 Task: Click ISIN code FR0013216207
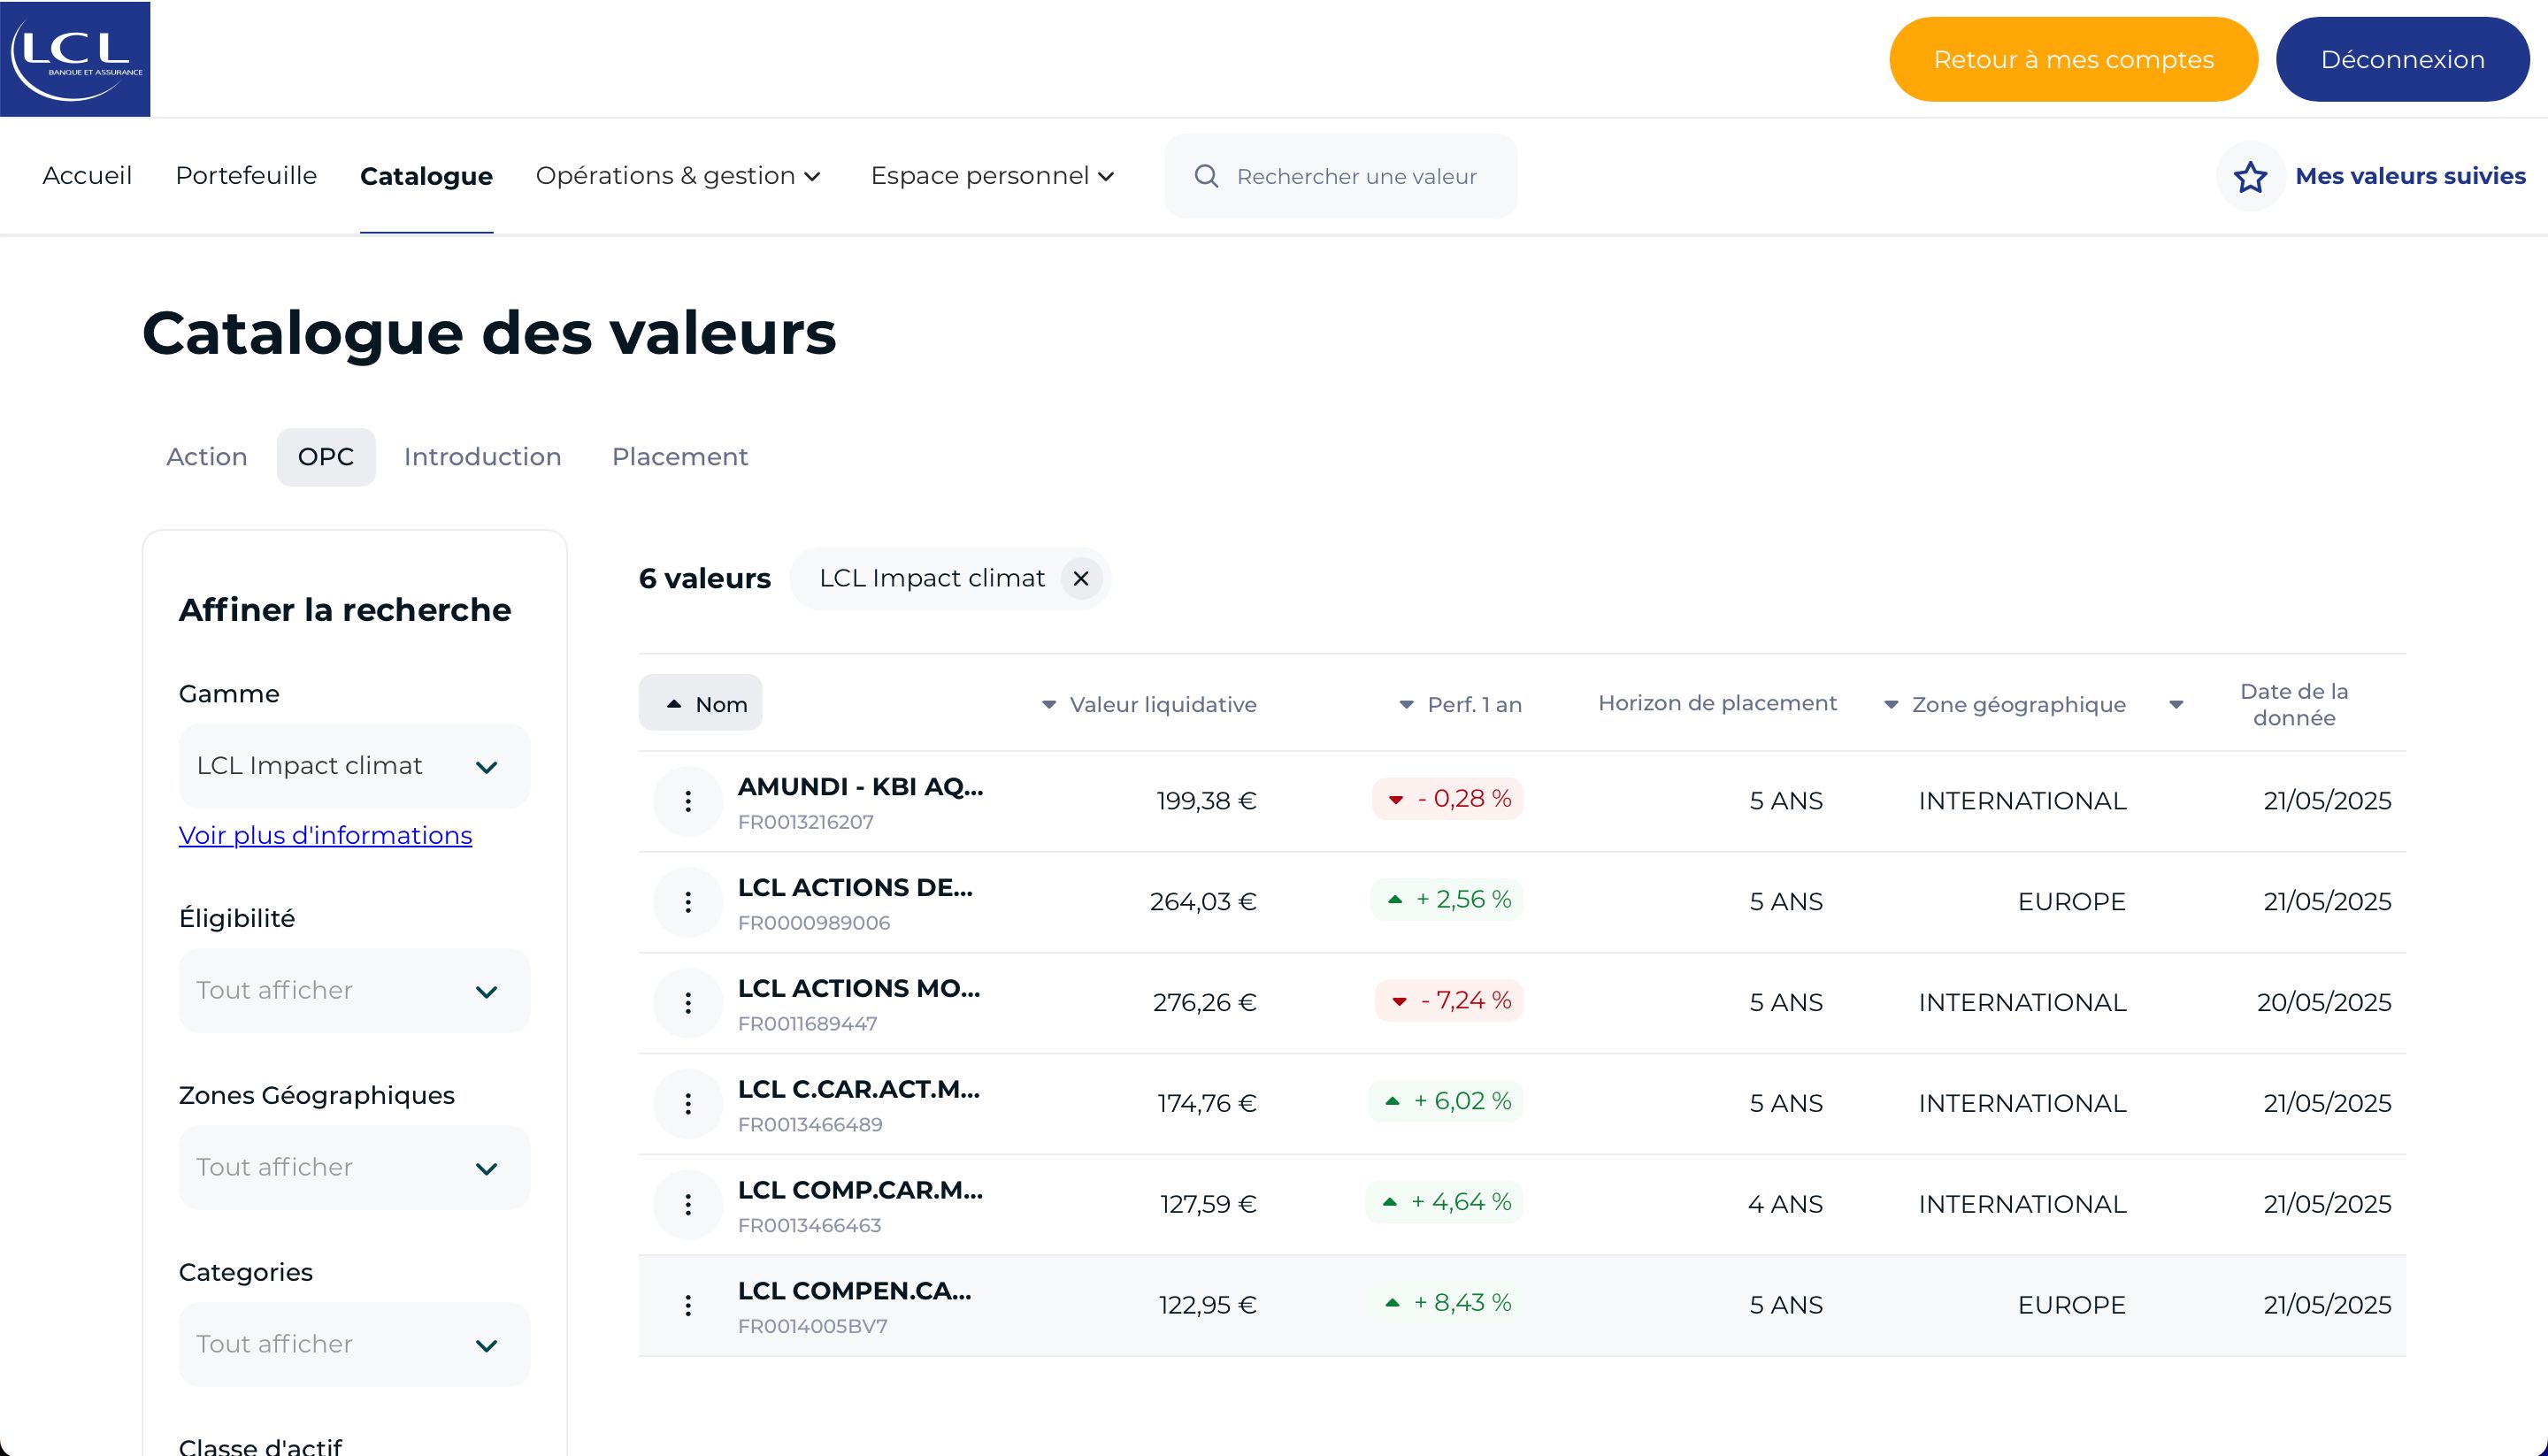[806, 822]
